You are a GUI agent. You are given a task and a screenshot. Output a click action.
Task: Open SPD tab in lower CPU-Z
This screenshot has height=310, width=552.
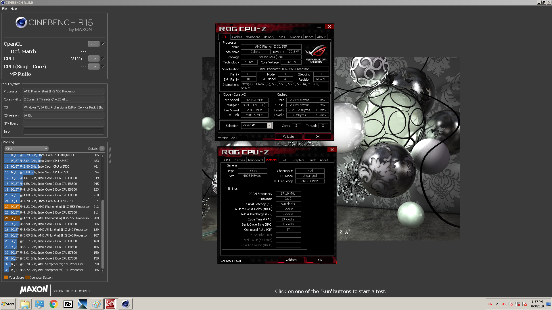coord(285,160)
